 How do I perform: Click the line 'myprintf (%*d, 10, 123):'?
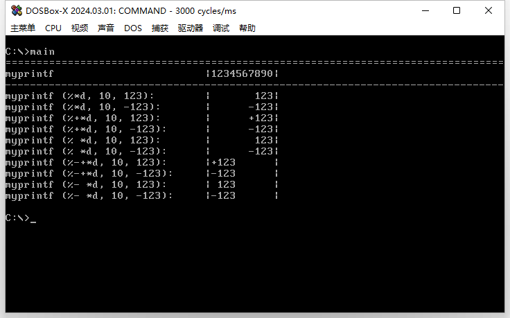click(80, 96)
